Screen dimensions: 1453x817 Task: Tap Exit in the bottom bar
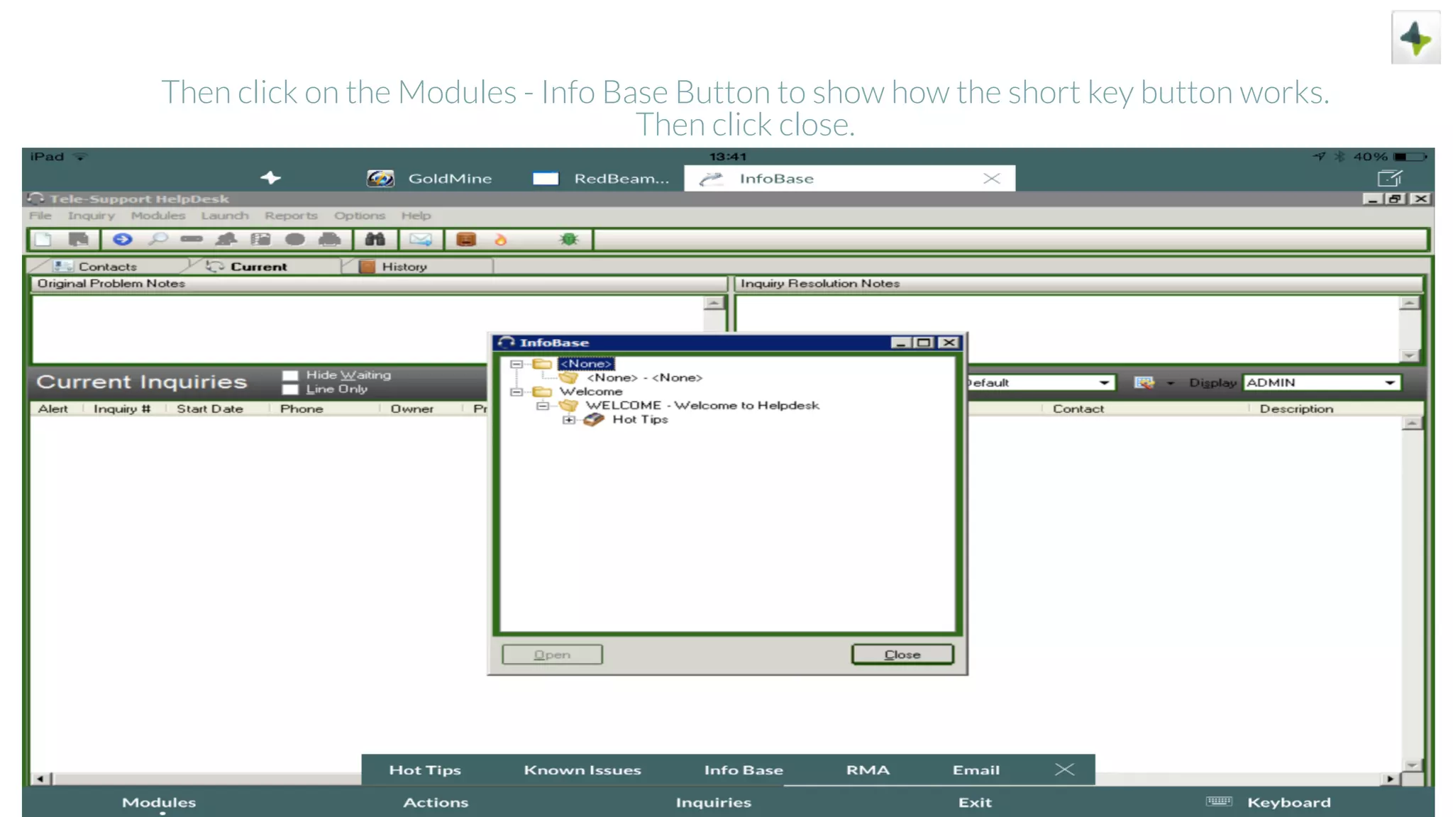[x=975, y=803]
